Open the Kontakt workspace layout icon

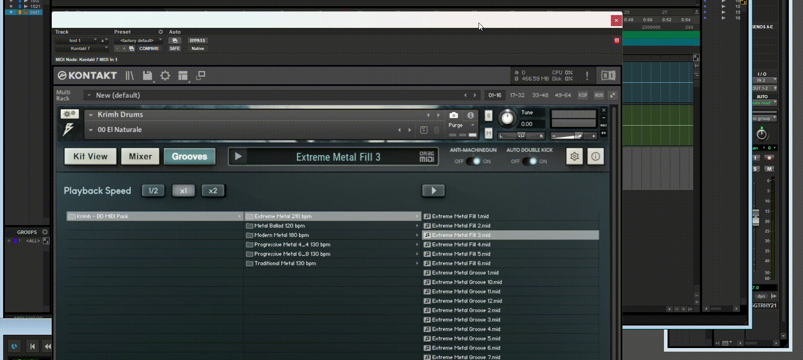tap(183, 76)
